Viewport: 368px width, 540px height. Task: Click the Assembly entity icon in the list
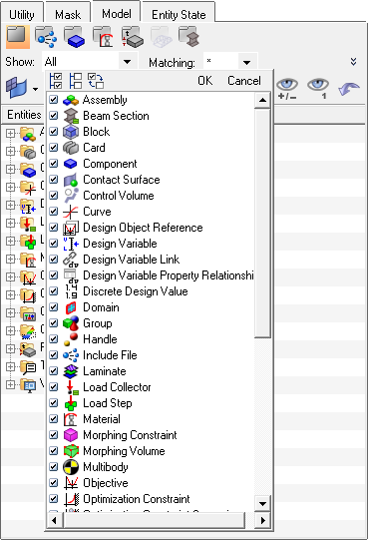coord(71,100)
